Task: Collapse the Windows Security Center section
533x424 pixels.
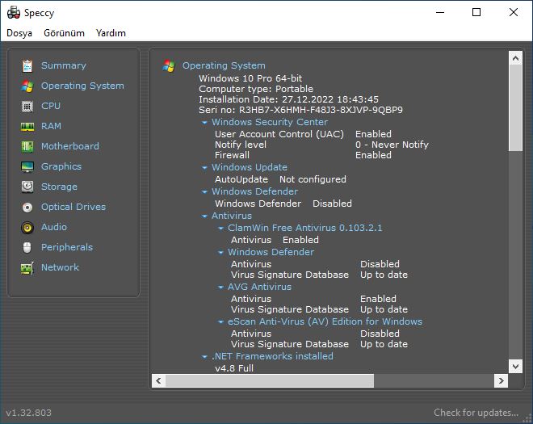Action: click(x=204, y=123)
